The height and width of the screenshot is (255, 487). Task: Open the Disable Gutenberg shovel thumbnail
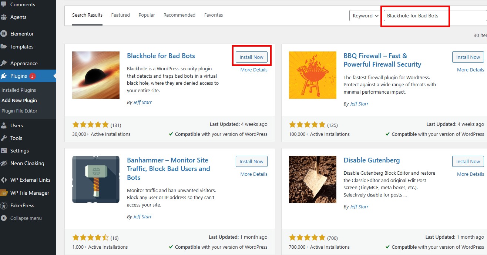coord(313,179)
